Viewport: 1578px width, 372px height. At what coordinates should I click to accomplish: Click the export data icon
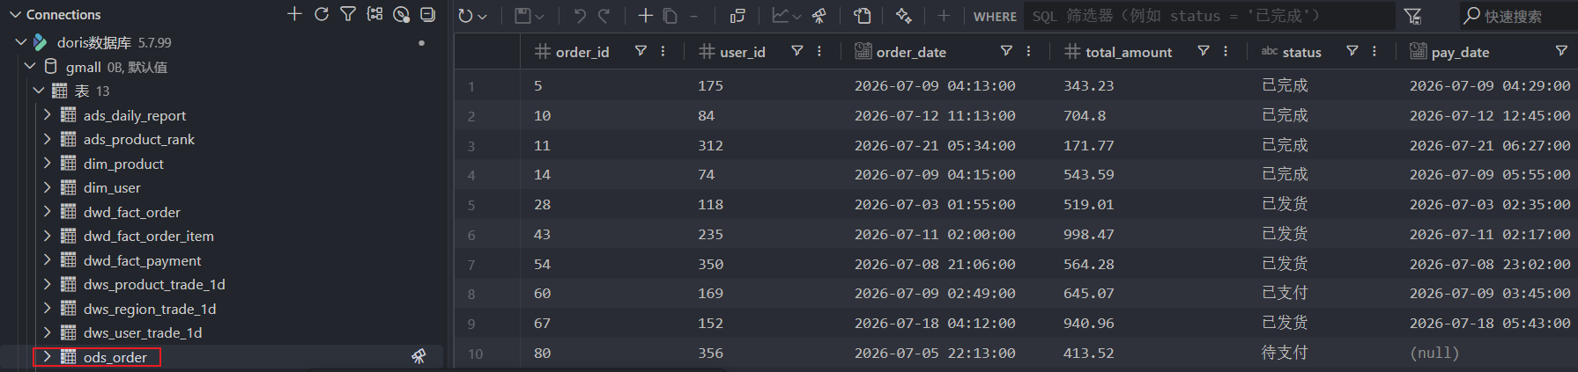pos(863,16)
